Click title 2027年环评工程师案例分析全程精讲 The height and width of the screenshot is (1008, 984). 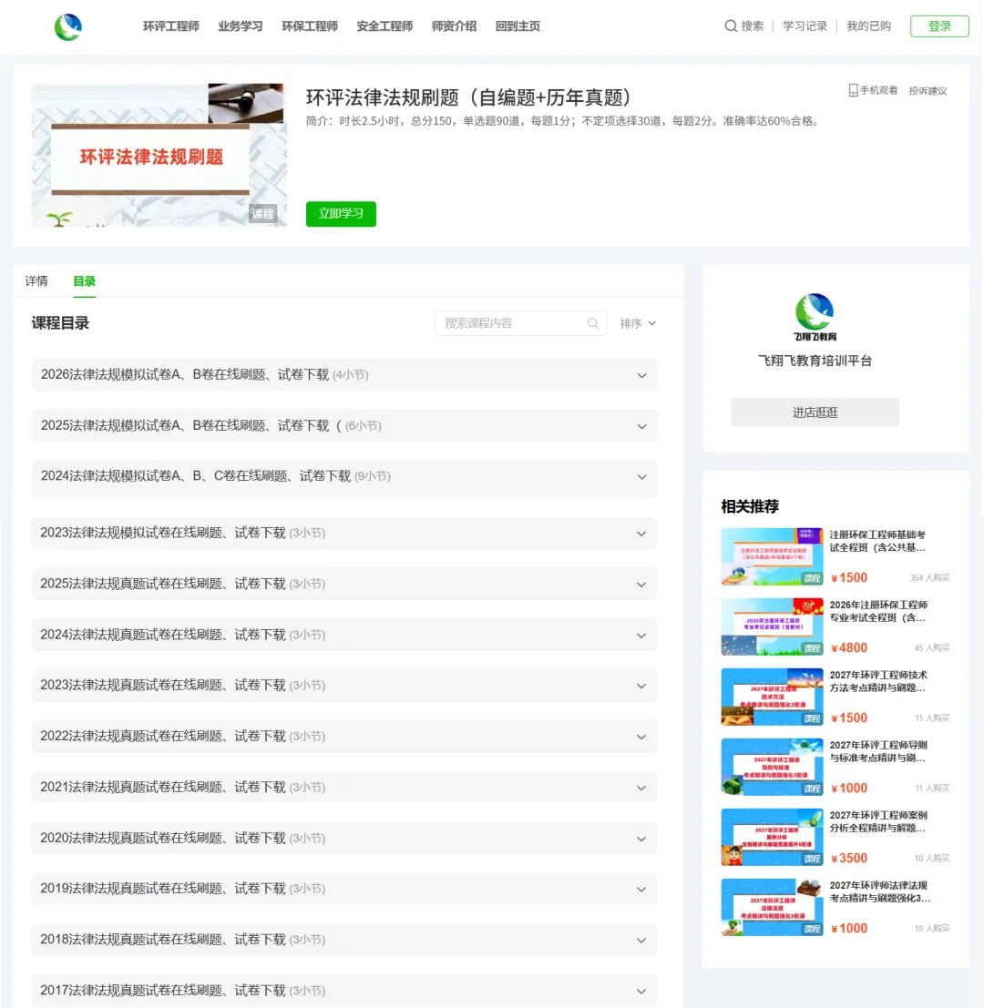point(878,821)
